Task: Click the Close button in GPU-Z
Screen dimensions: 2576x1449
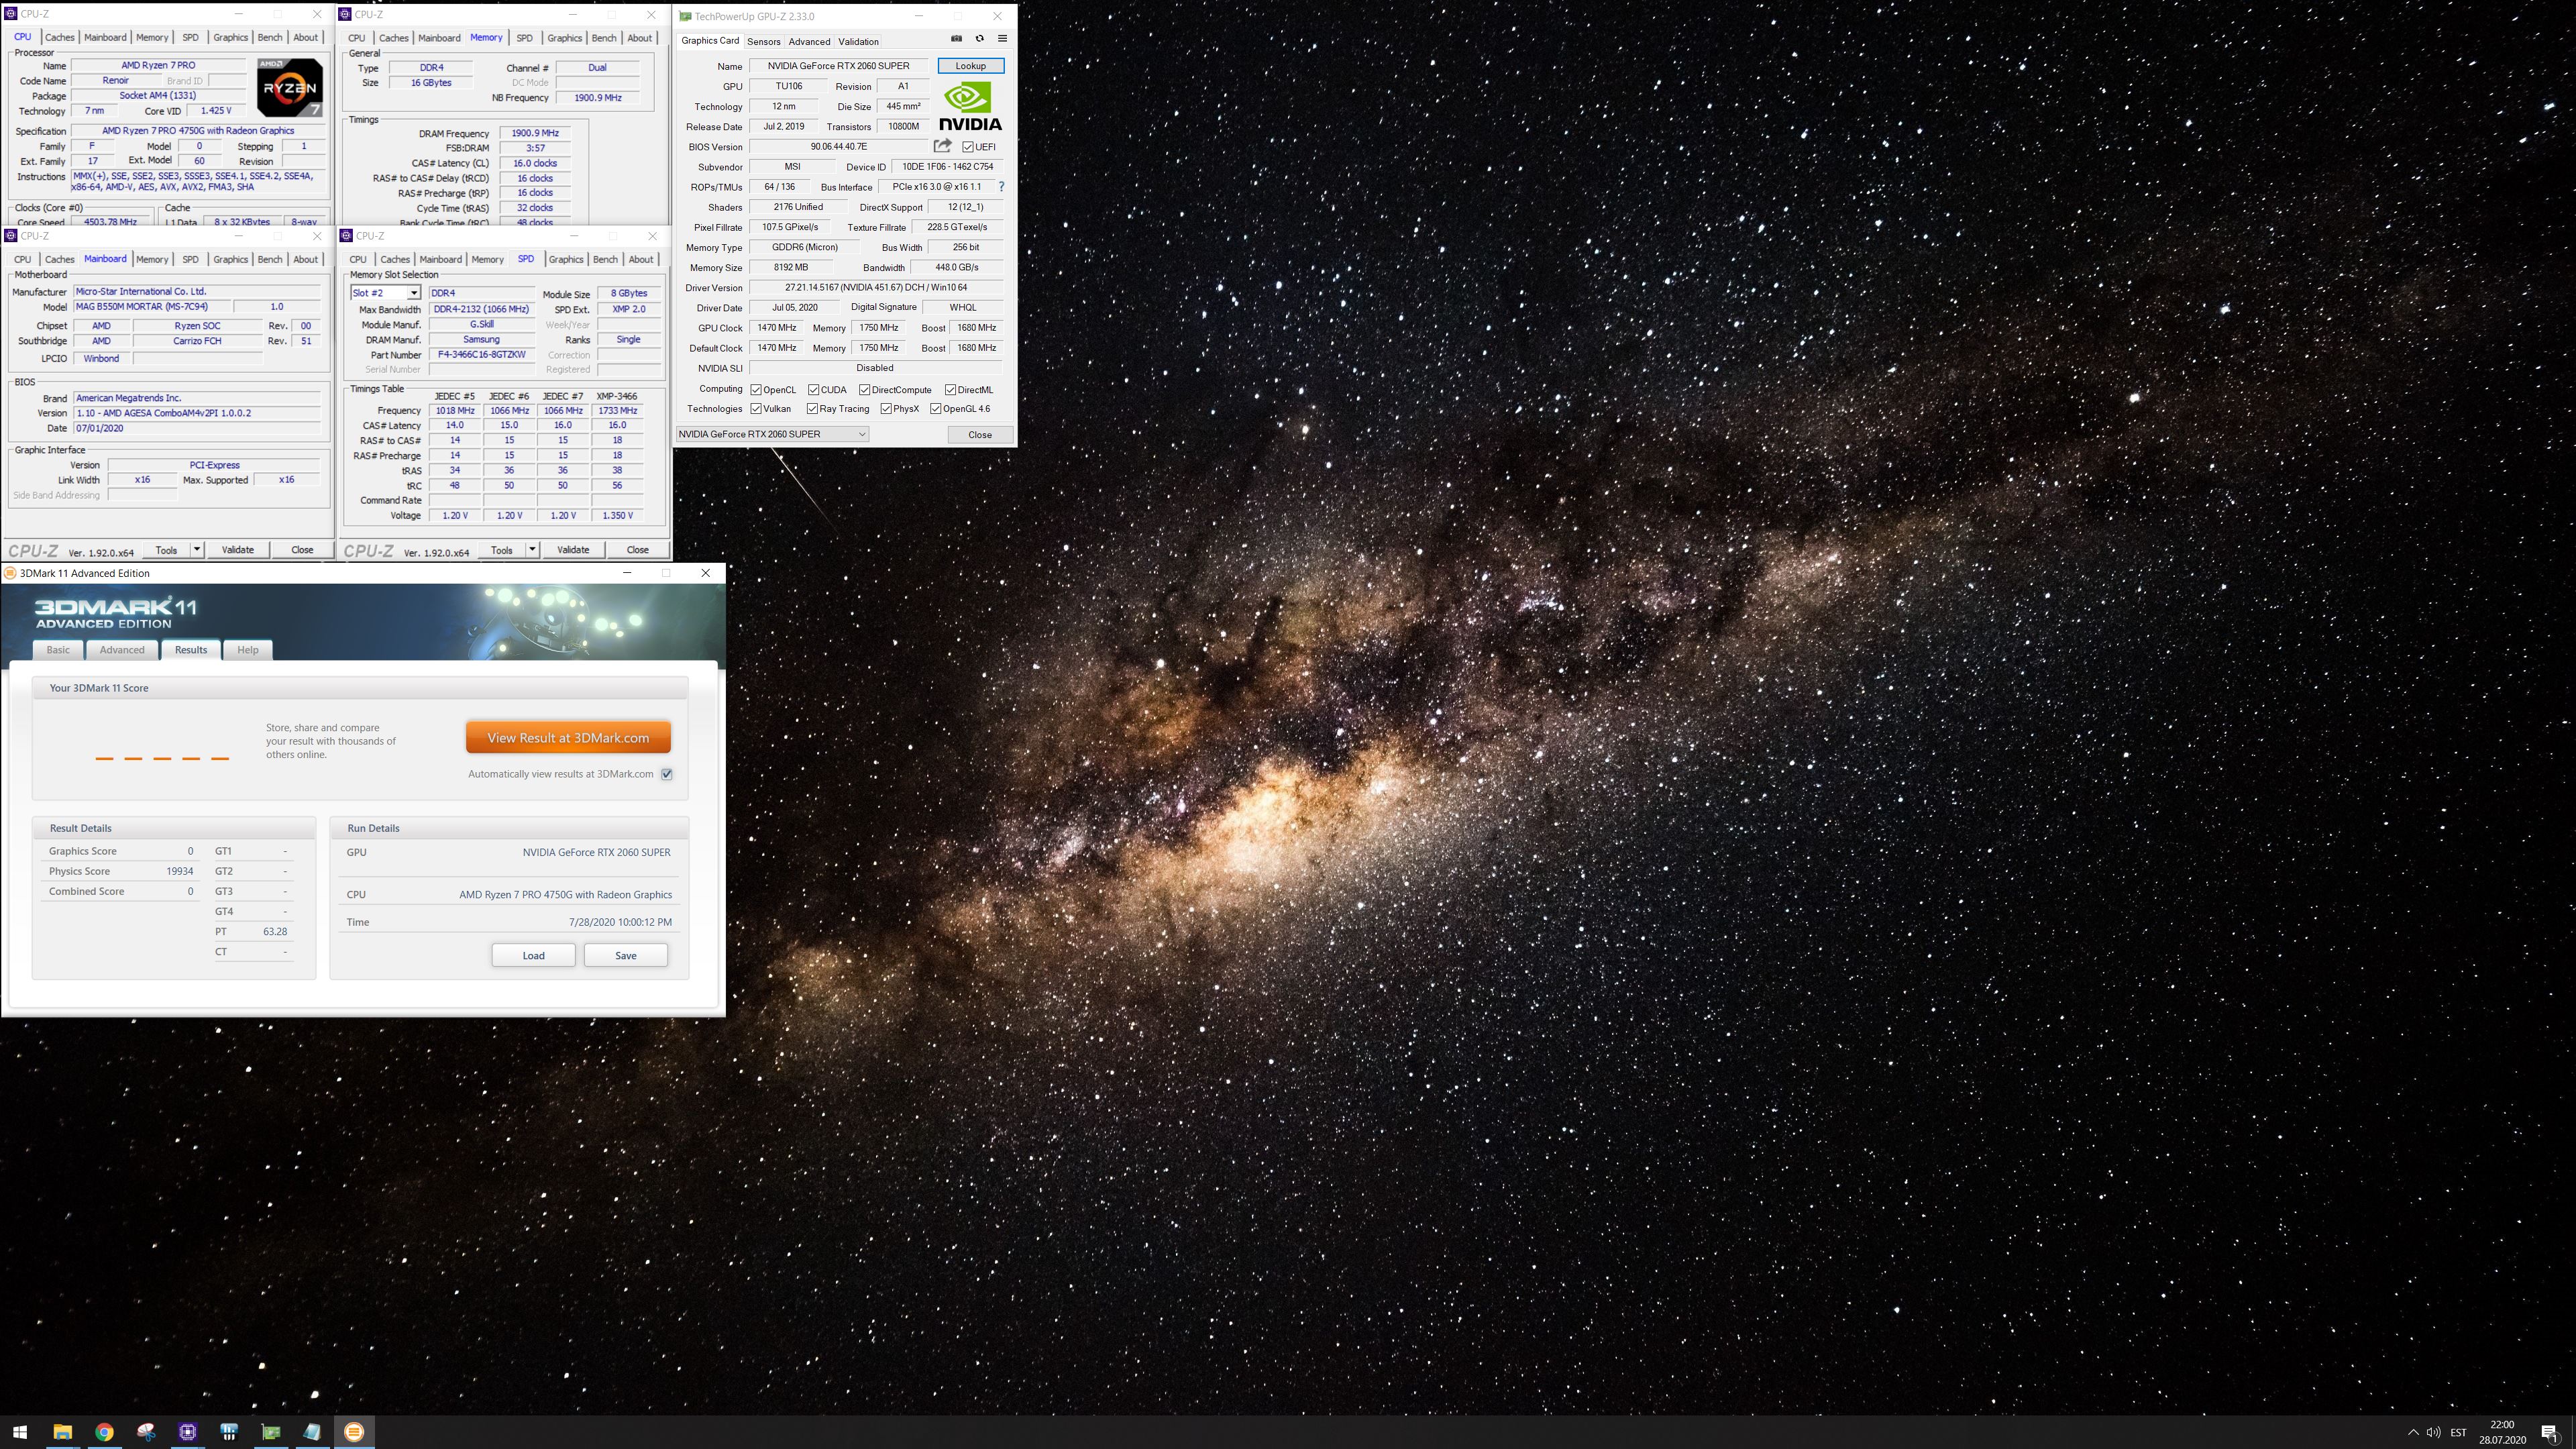Action: click(x=980, y=434)
